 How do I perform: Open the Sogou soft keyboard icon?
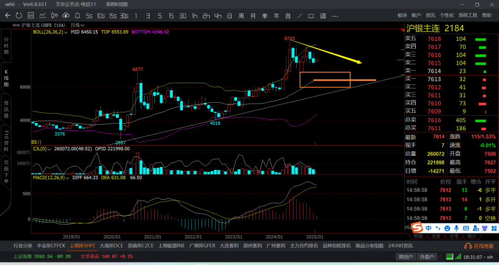466,228
